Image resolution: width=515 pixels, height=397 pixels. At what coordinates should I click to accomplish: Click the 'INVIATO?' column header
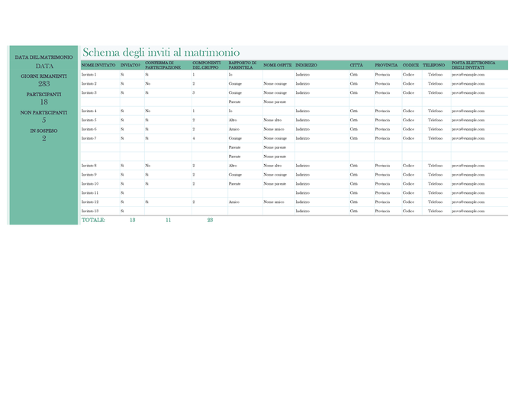coord(130,65)
